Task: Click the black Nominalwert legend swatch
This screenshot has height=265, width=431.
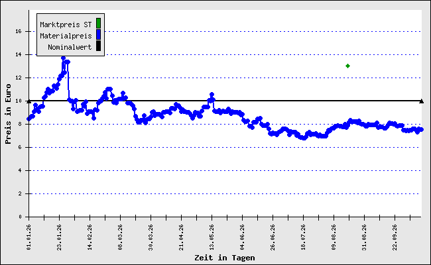Action: click(x=98, y=46)
